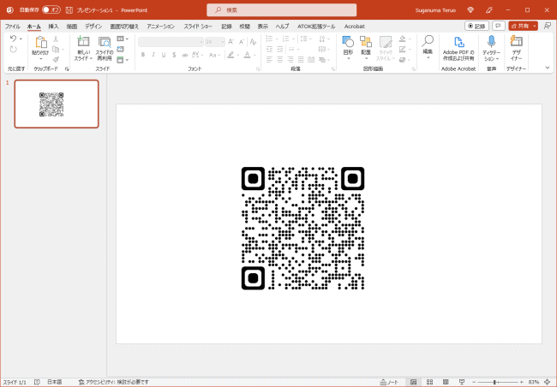Screen dimensions: 557x387
Task: Open Change Case (Aa) dropdown
Action: 214,55
